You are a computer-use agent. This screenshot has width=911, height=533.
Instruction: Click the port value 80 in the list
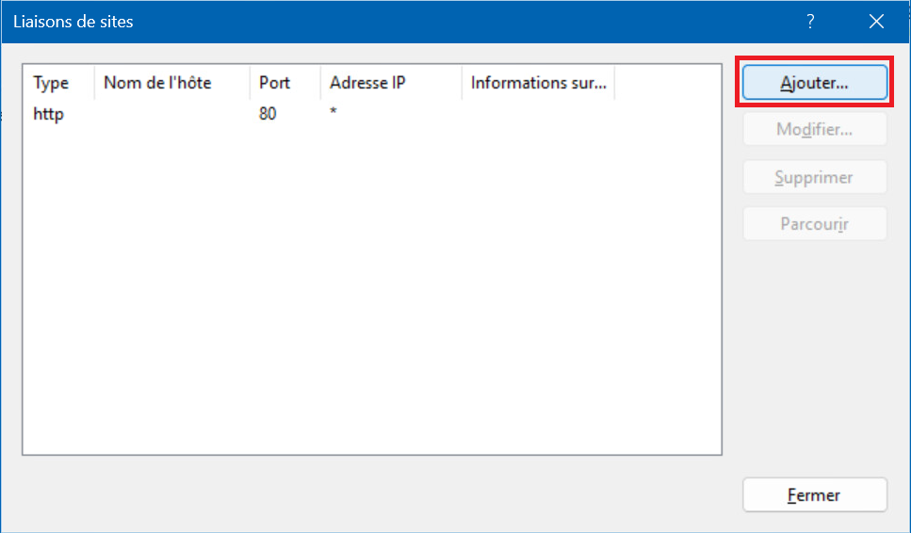268,114
